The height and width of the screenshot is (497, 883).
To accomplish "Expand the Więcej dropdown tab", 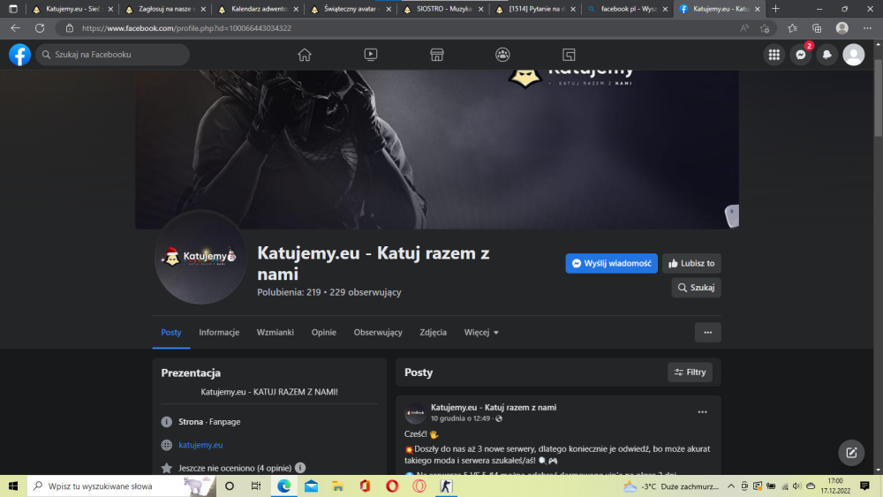I will click(x=481, y=333).
